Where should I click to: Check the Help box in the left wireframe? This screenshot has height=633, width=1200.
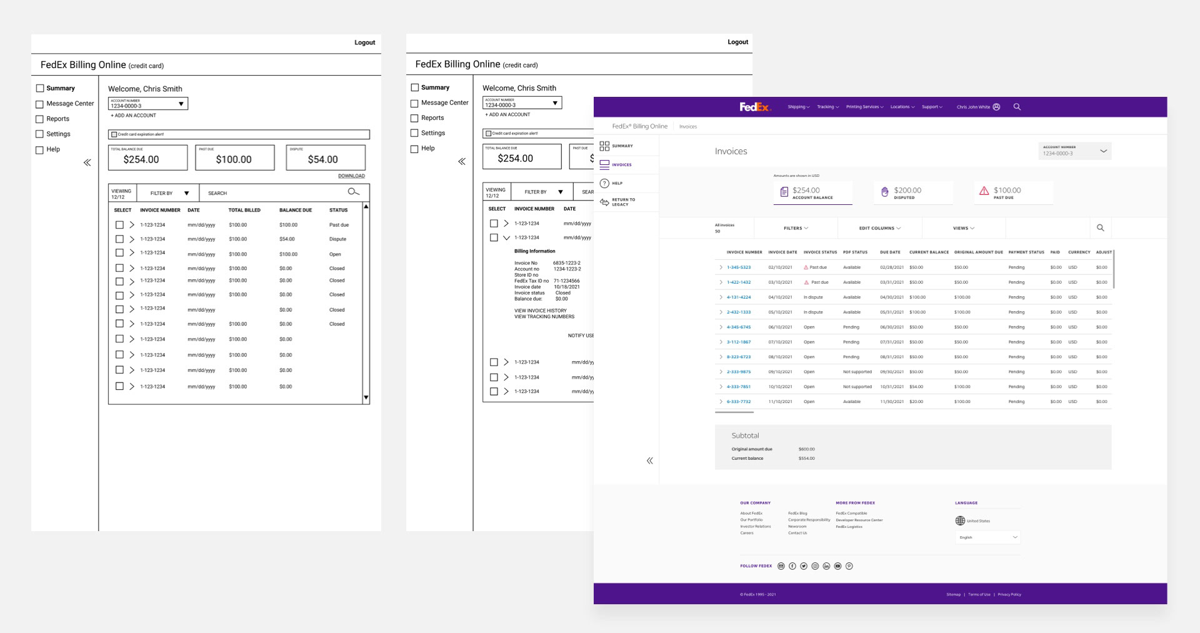(x=40, y=150)
